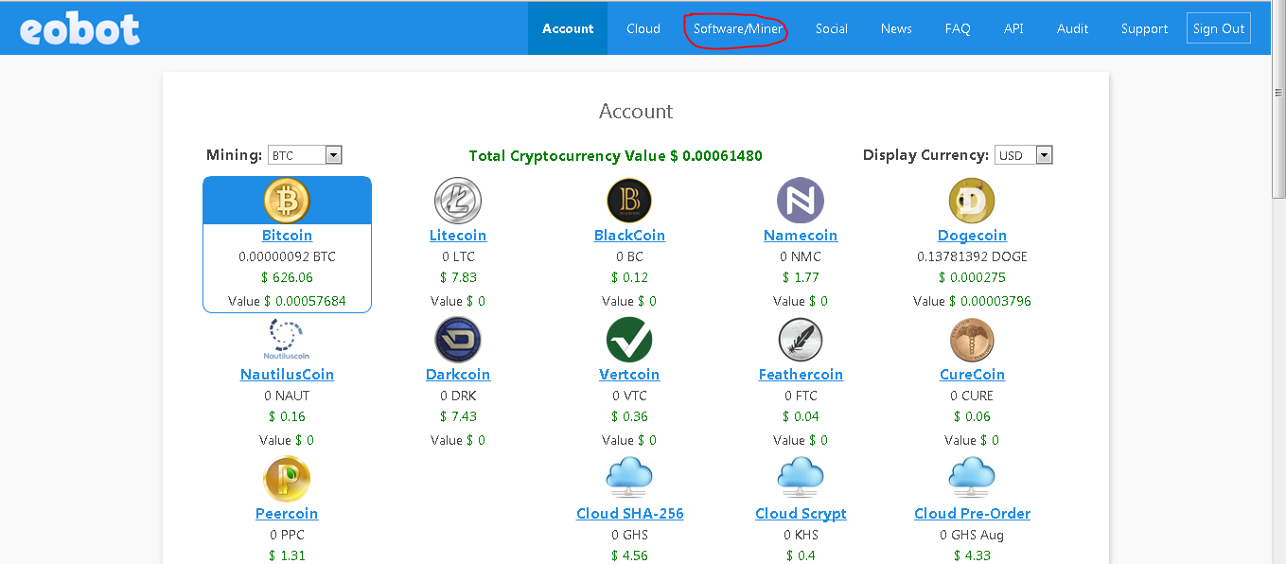Follow the BlackCoin text link
Image resolution: width=1286 pixels, height=564 pixels.
[629, 235]
